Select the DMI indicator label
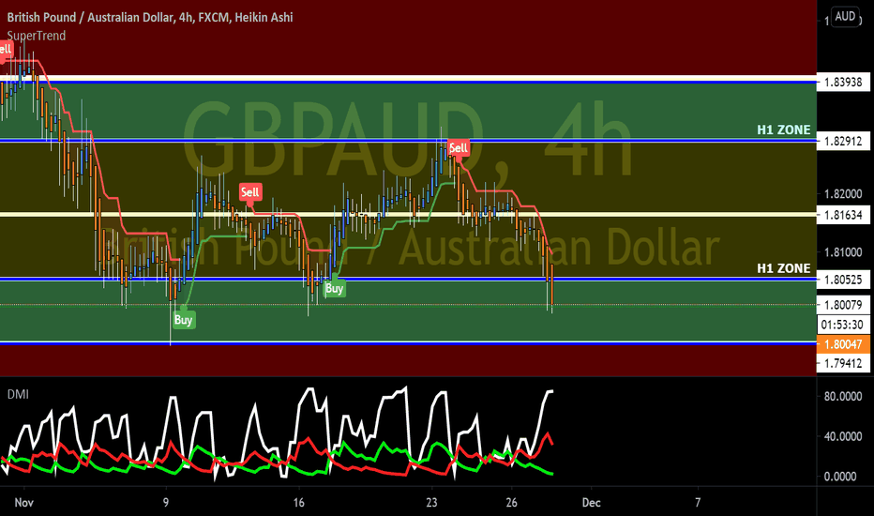 tap(18, 394)
